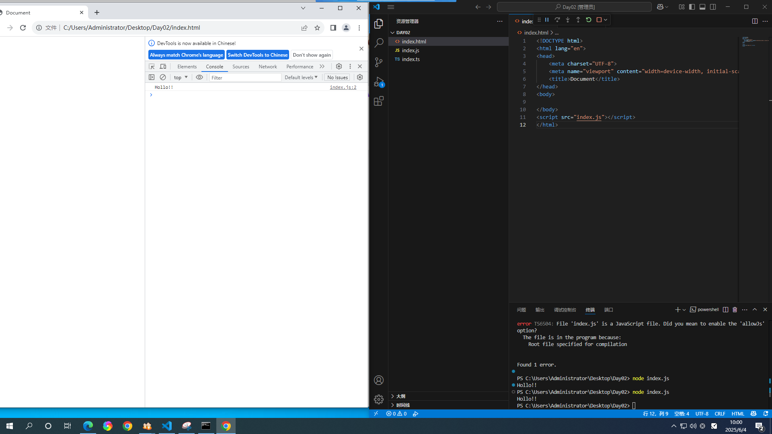Click DevTools inspect element picker icon
772x434 pixels.
point(152,66)
